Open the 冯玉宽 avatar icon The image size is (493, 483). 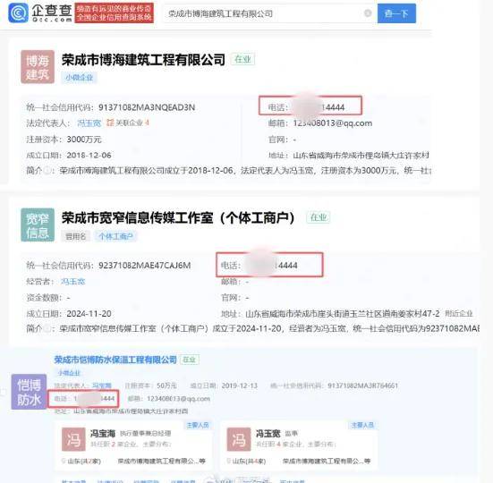point(239,439)
